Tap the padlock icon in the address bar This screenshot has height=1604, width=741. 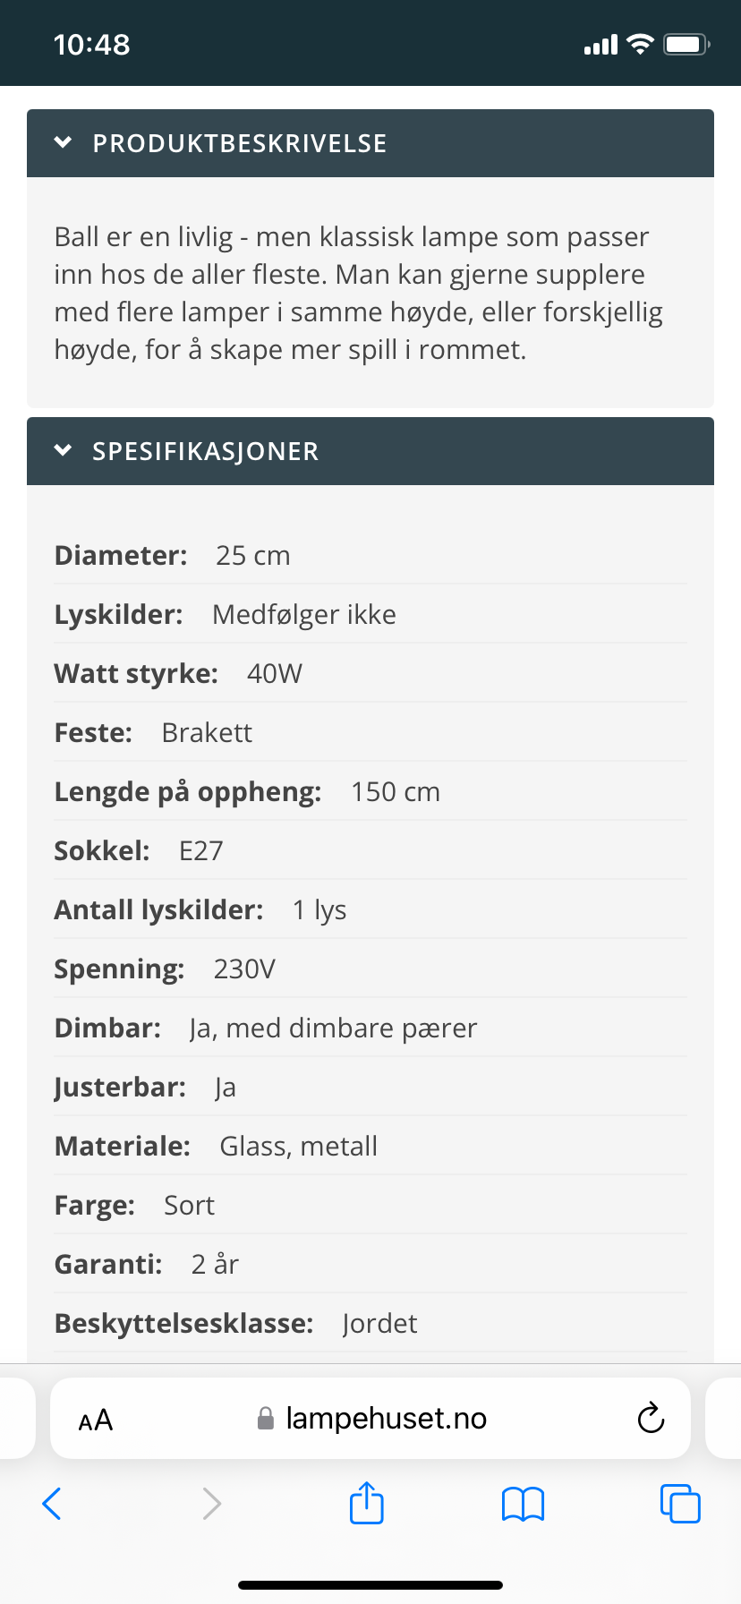(266, 1418)
